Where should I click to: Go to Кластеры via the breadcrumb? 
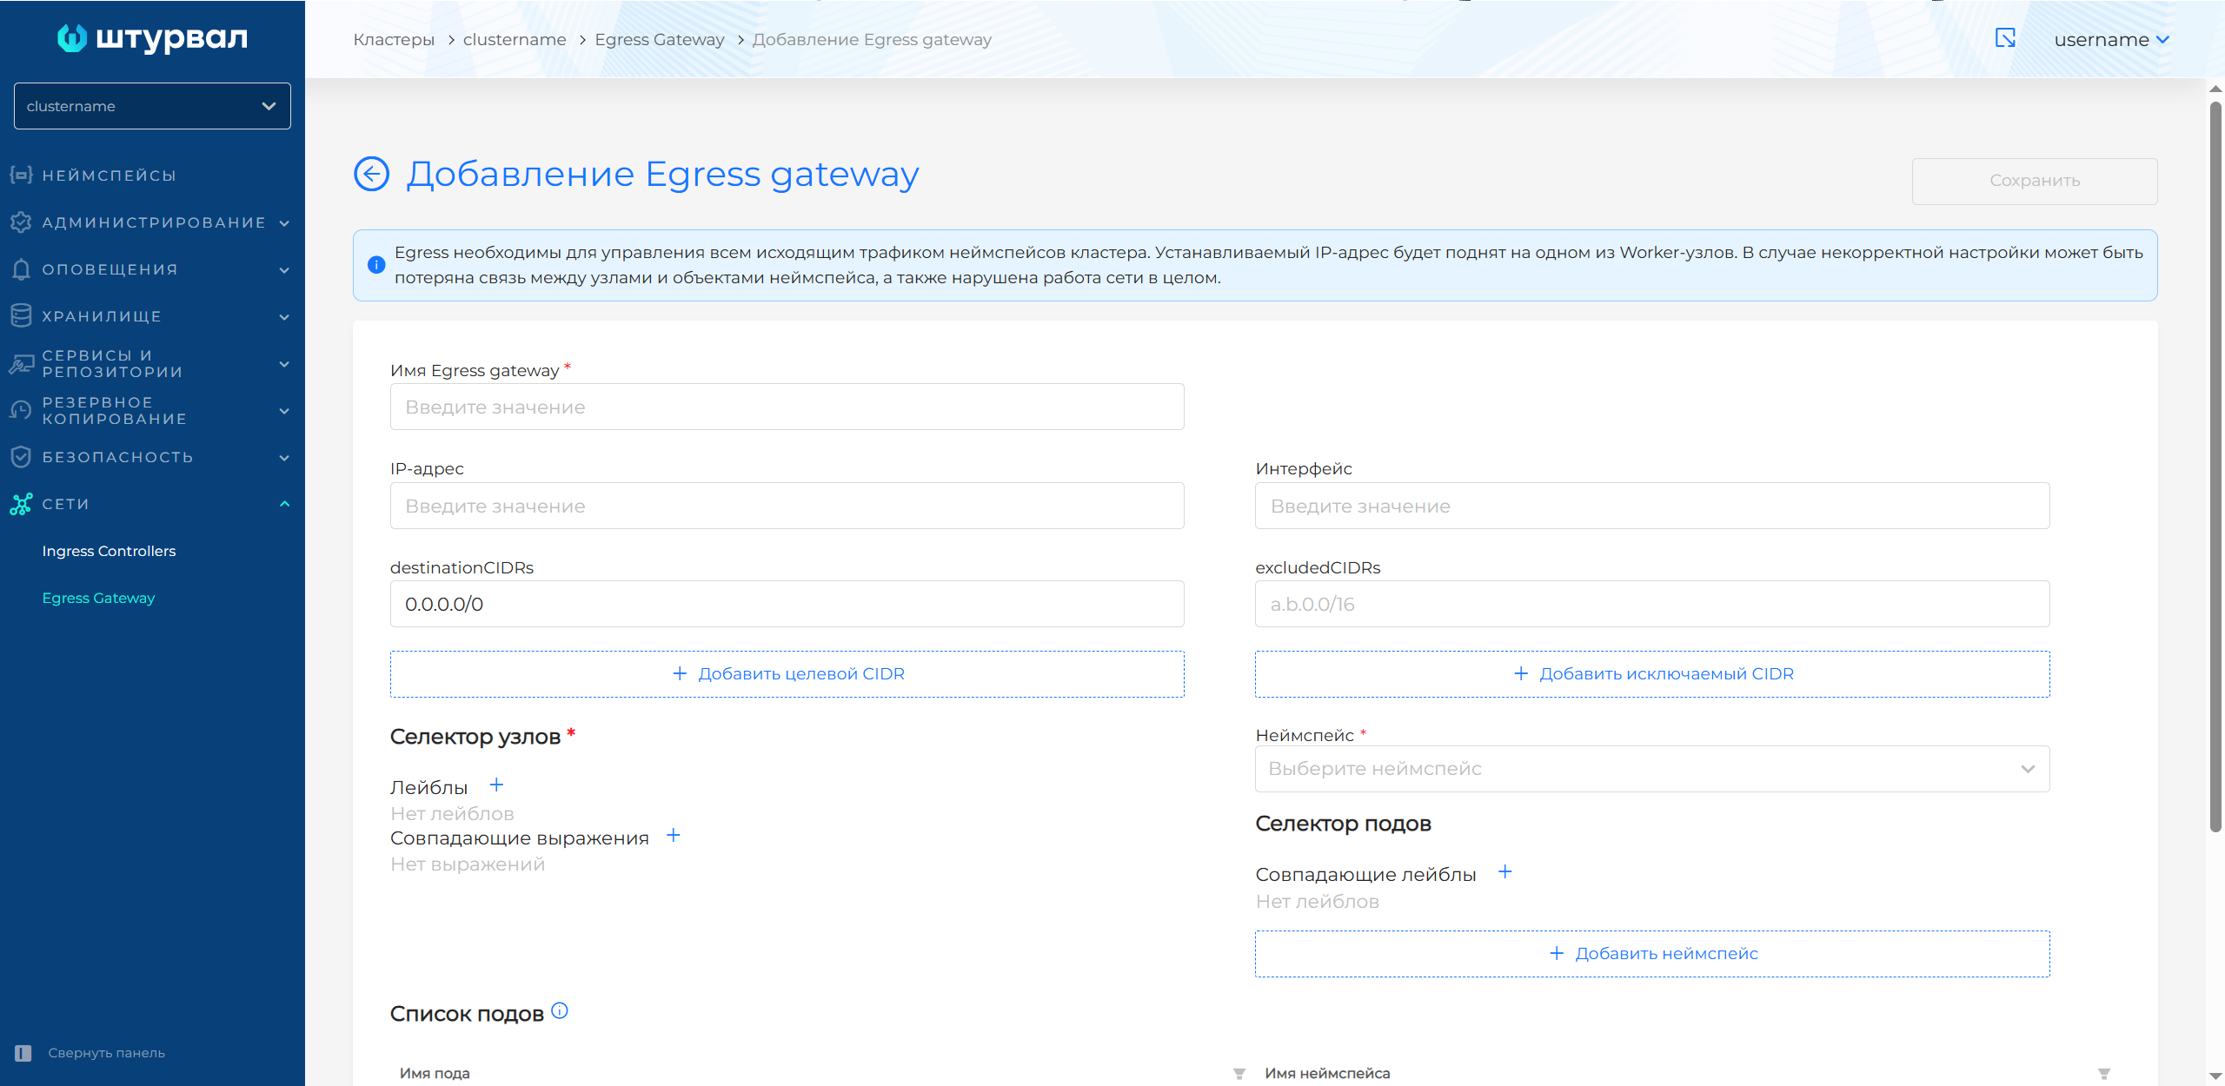click(x=394, y=40)
